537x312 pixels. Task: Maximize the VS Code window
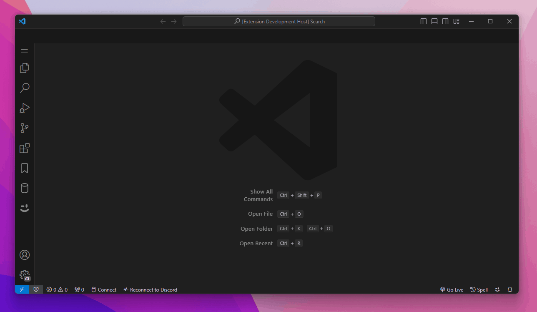tap(490, 21)
